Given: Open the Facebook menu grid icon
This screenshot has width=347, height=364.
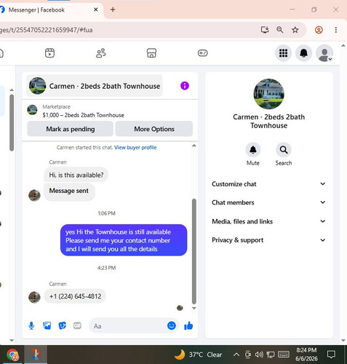Looking at the screenshot, I should pyautogui.click(x=283, y=53).
